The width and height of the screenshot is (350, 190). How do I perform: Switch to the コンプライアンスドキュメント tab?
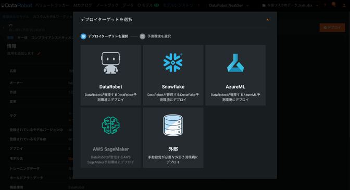[52, 37]
